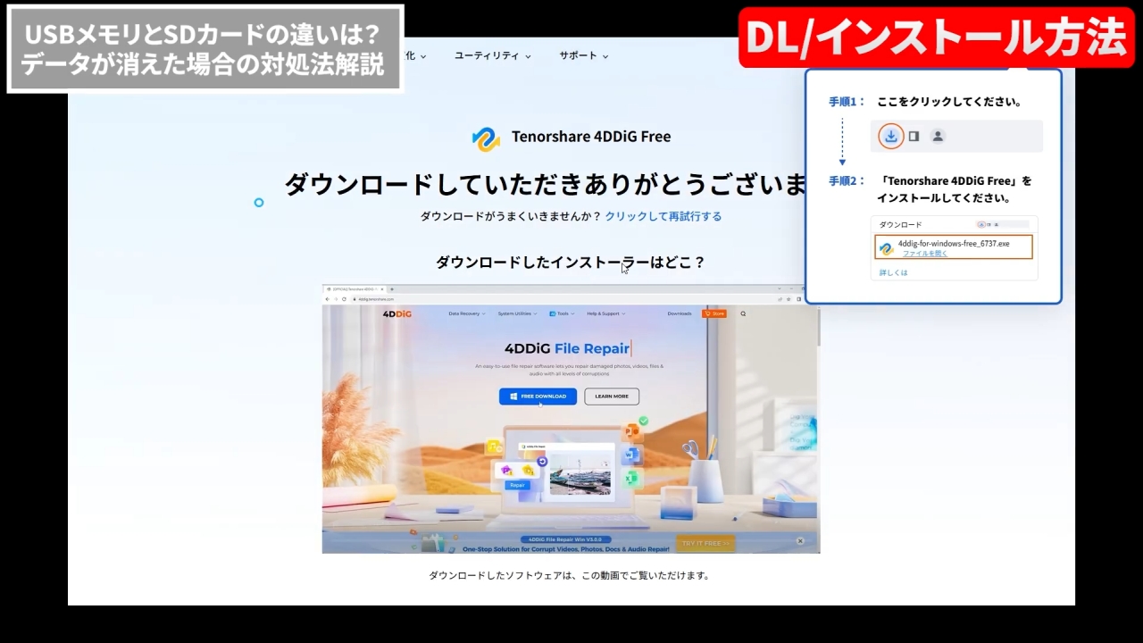
Task: Click the 詳しくは link in downloads popup
Action: 893,272
